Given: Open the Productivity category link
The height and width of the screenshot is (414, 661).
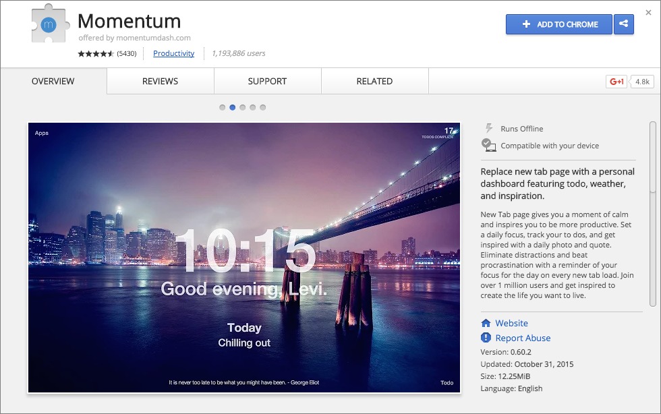Looking at the screenshot, I should pos(174,53).
